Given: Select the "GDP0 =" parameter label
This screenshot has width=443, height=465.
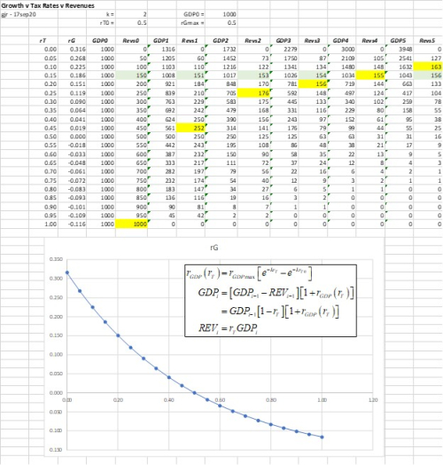Looking at the screenshot, I should click(194, 14).
